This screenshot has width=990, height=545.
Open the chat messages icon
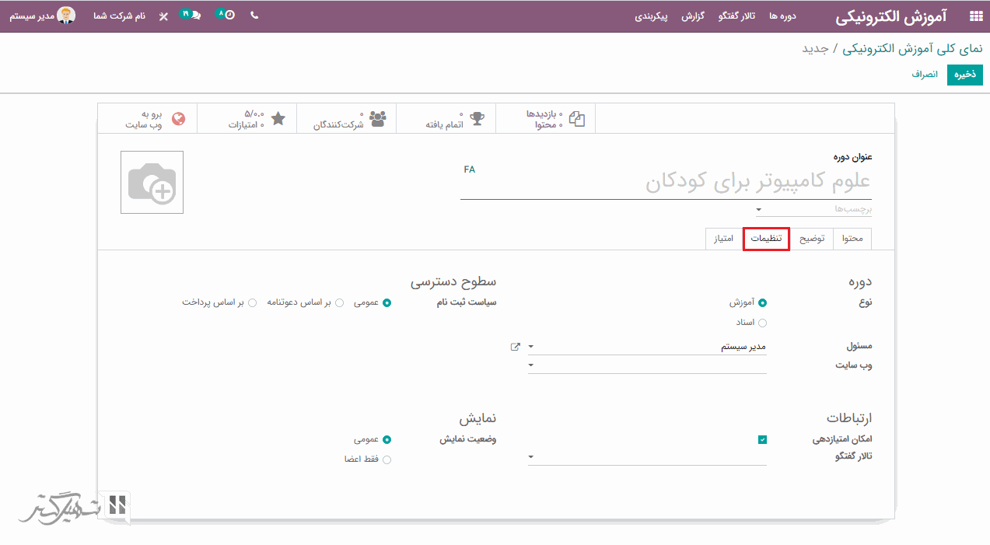pos(194,16)
